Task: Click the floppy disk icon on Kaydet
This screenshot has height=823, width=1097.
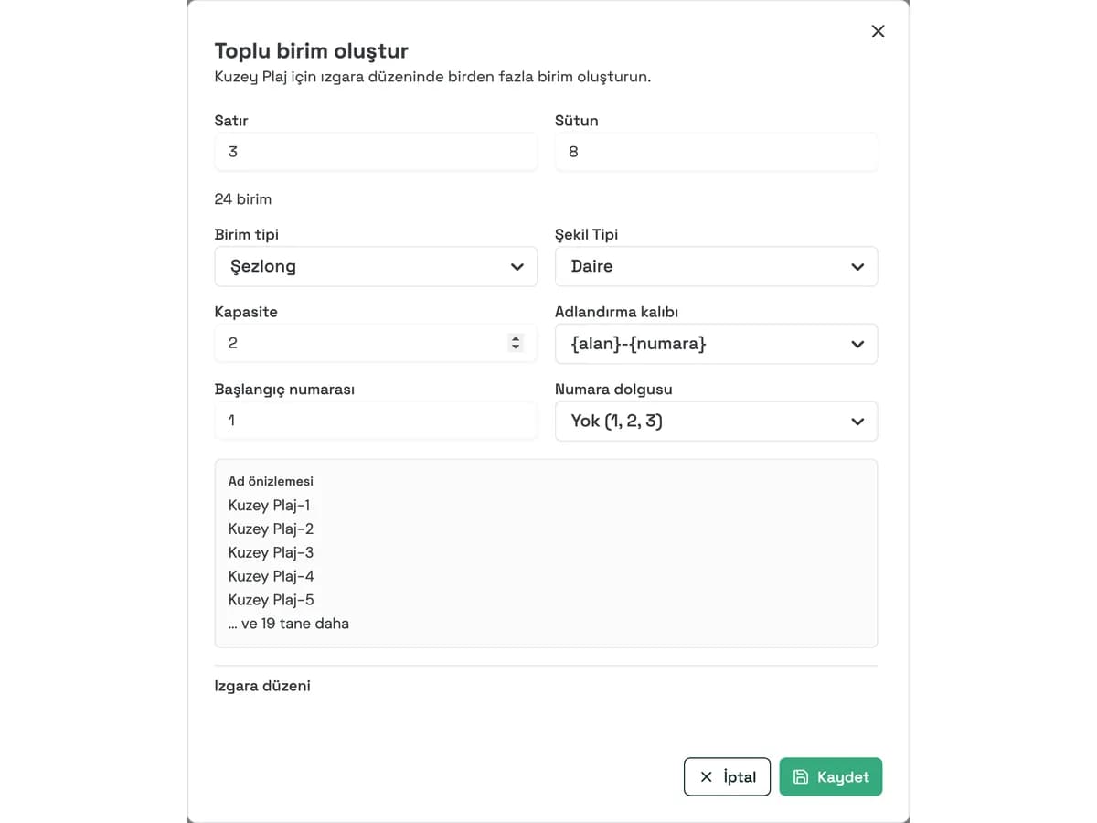Action: pos(801,776)
